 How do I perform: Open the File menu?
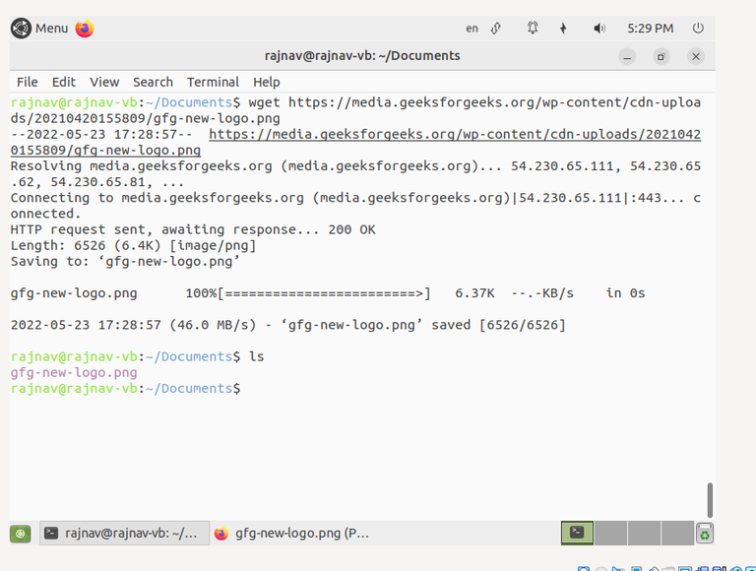point(27,82)
